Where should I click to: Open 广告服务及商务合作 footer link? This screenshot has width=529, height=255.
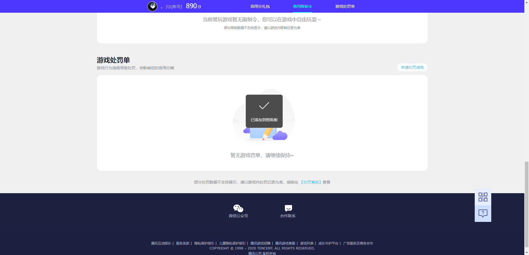coord(358,243)
